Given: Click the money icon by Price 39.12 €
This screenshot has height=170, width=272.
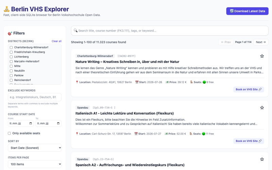Looking at the screenshot, I should 167,82.
